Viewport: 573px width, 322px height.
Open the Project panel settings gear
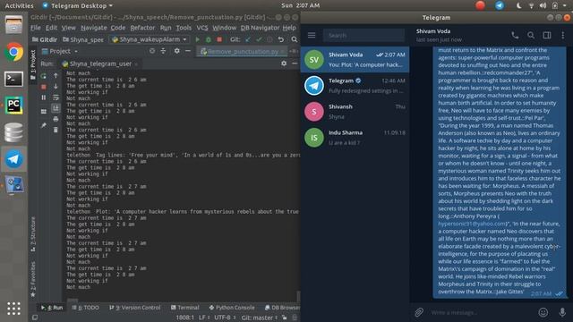pyautogui.click(x=177, y=51)
